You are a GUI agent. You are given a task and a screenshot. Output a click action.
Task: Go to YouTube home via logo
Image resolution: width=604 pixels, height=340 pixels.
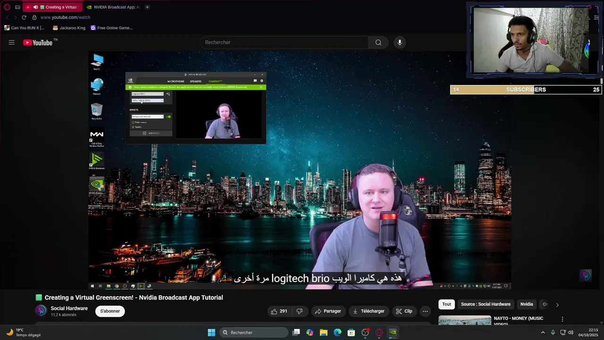(x=38, y=42)
